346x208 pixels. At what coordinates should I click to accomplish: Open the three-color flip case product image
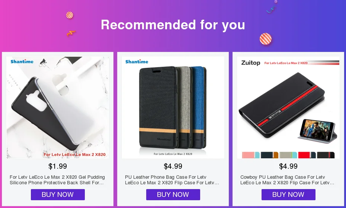click(173, 108)
